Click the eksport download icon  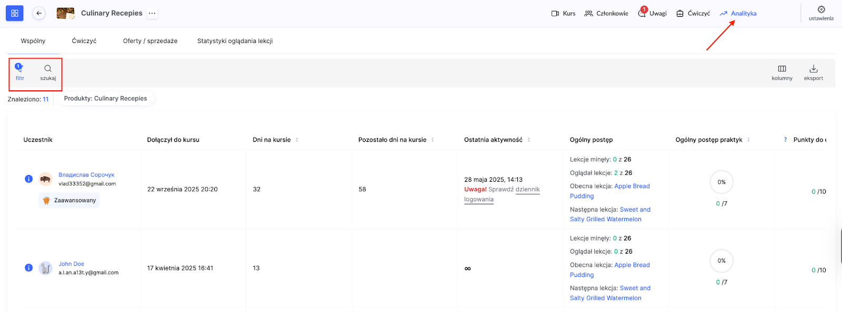click(x=813, y=72)
